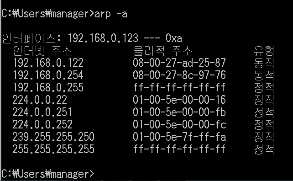Viewport: 293px width, 181px height.
Task: Click IP address 224.0.0.252
Action: pos(42,124)
